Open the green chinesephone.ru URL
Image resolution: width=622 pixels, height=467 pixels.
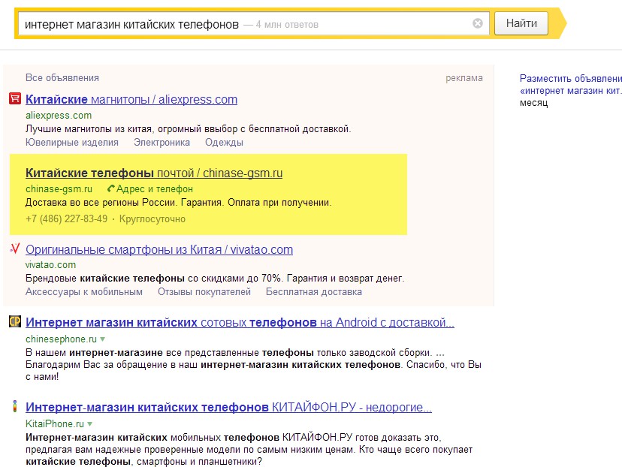[61, 339]
